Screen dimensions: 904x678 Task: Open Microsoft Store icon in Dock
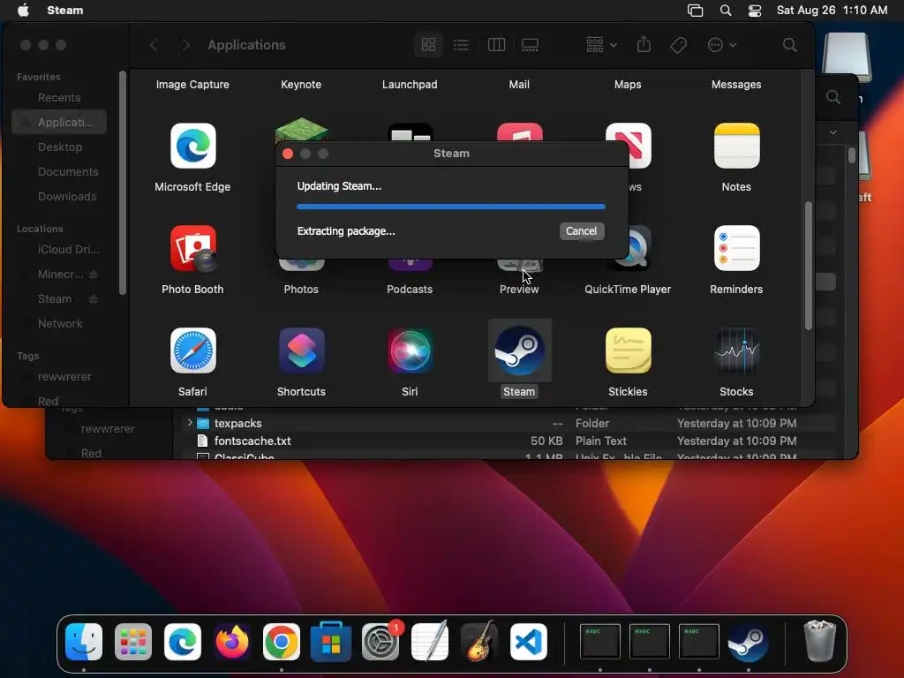click(331, 642)
